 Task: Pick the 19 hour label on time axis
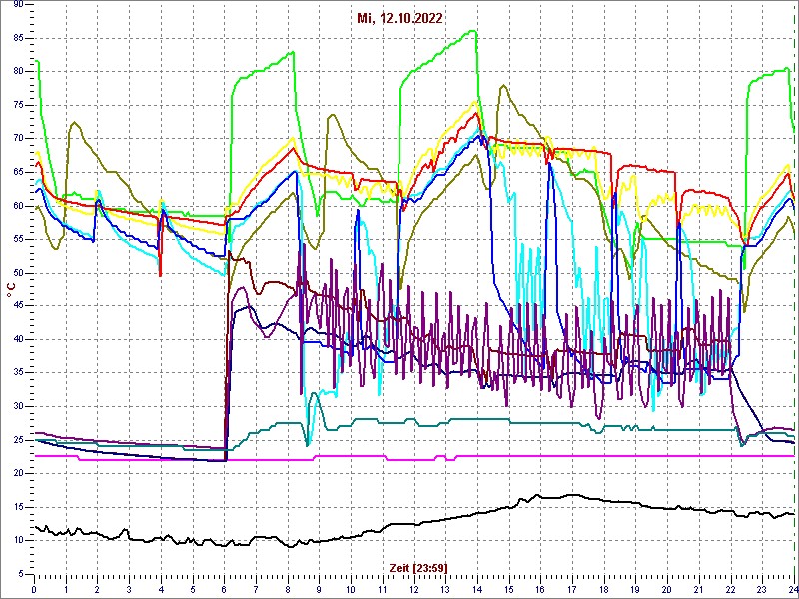(635, 590)
